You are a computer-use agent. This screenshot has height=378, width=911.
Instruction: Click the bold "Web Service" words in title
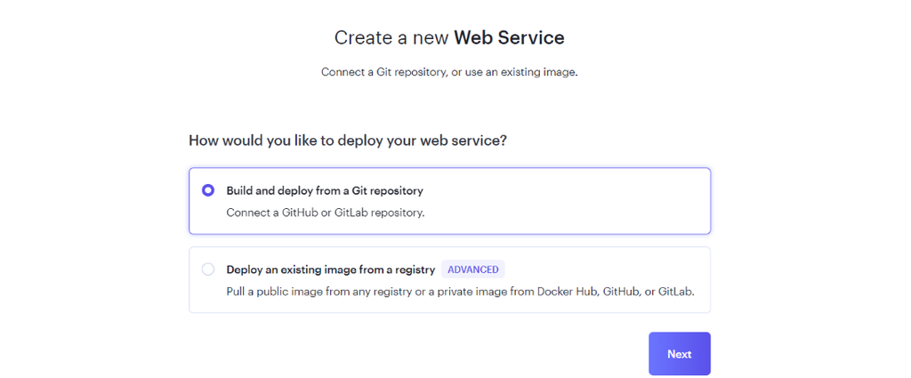coord(509,37)
